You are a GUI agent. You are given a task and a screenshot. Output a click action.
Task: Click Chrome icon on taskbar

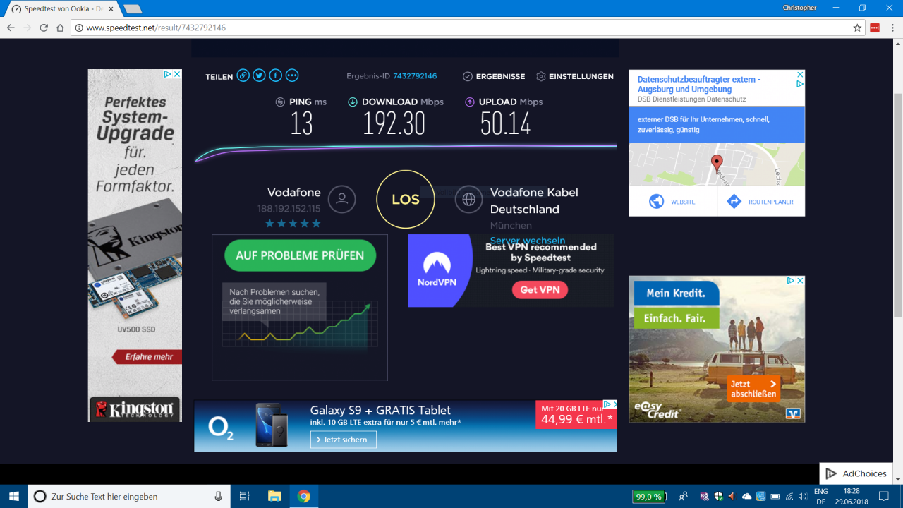tap(304, 496)
